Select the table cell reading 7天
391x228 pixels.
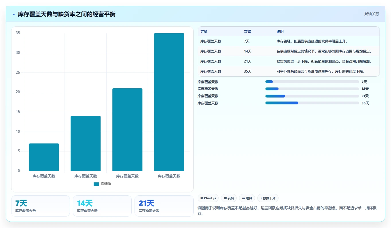tap(247, 41)
